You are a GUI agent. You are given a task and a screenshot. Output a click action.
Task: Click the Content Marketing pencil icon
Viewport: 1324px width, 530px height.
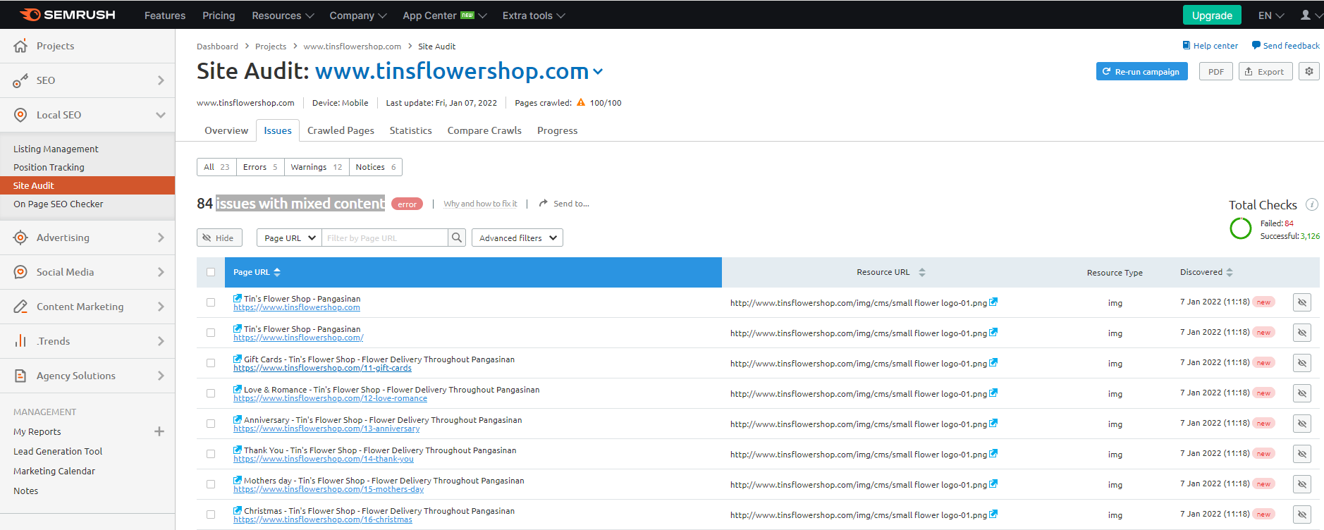click(20, 307)
